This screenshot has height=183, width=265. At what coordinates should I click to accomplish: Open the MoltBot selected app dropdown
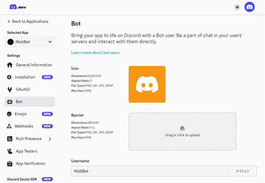click(30, 42)
